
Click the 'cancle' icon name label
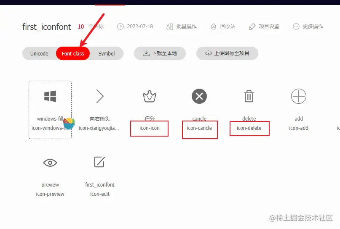[x=199, y=119]
